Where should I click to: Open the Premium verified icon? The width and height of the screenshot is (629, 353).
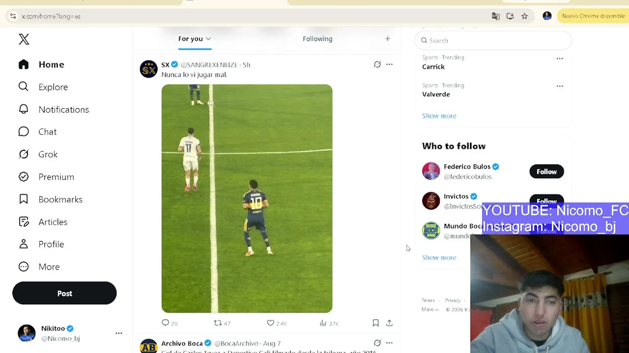coord(24,177)
